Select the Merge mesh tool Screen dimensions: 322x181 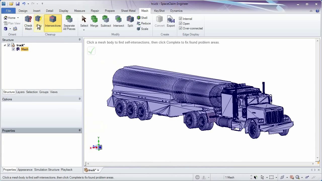(x=94, y=21)
